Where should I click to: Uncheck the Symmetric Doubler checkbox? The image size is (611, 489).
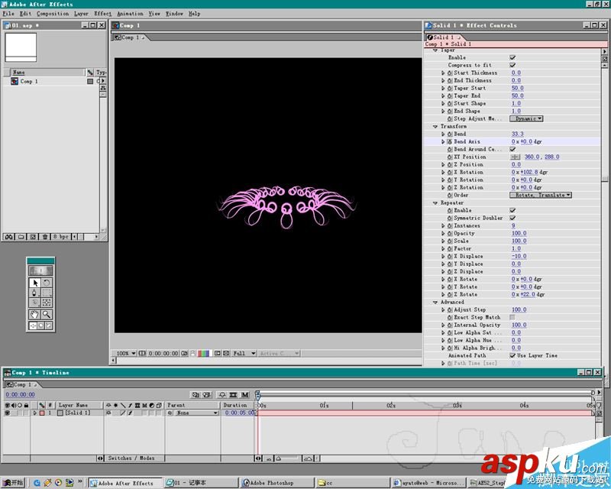[512, 218]
